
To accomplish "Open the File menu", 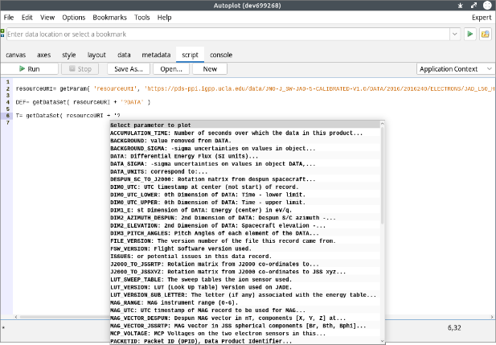I will (9, 18).
